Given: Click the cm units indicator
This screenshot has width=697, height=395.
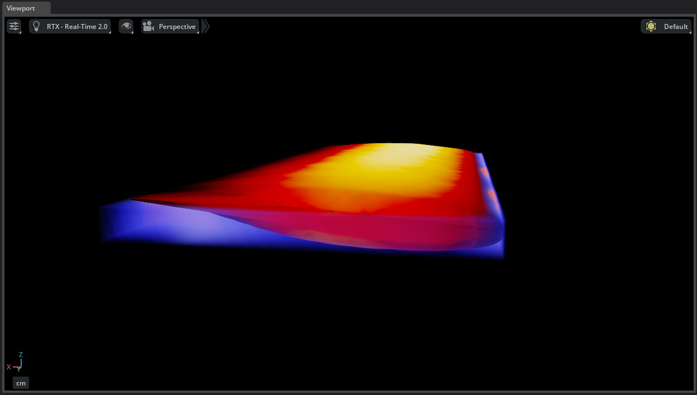Looking at the screenshot, I should pyautogui.click(x=20, y=383).
